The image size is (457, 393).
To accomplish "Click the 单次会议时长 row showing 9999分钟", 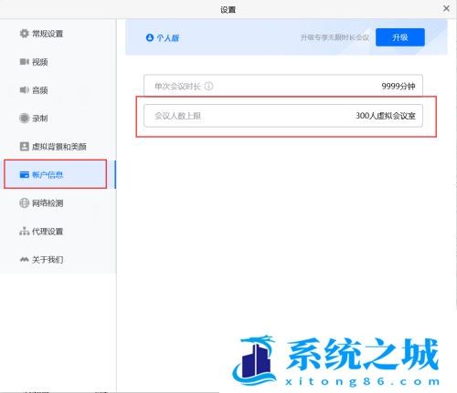I will click(x=283, y=86).
